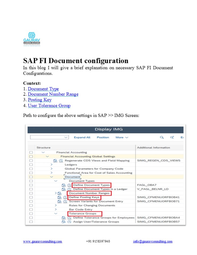This screenshot has height=255, width=197.
Task: Click the +91 9158397940 phone number
Action: point(98,241)
